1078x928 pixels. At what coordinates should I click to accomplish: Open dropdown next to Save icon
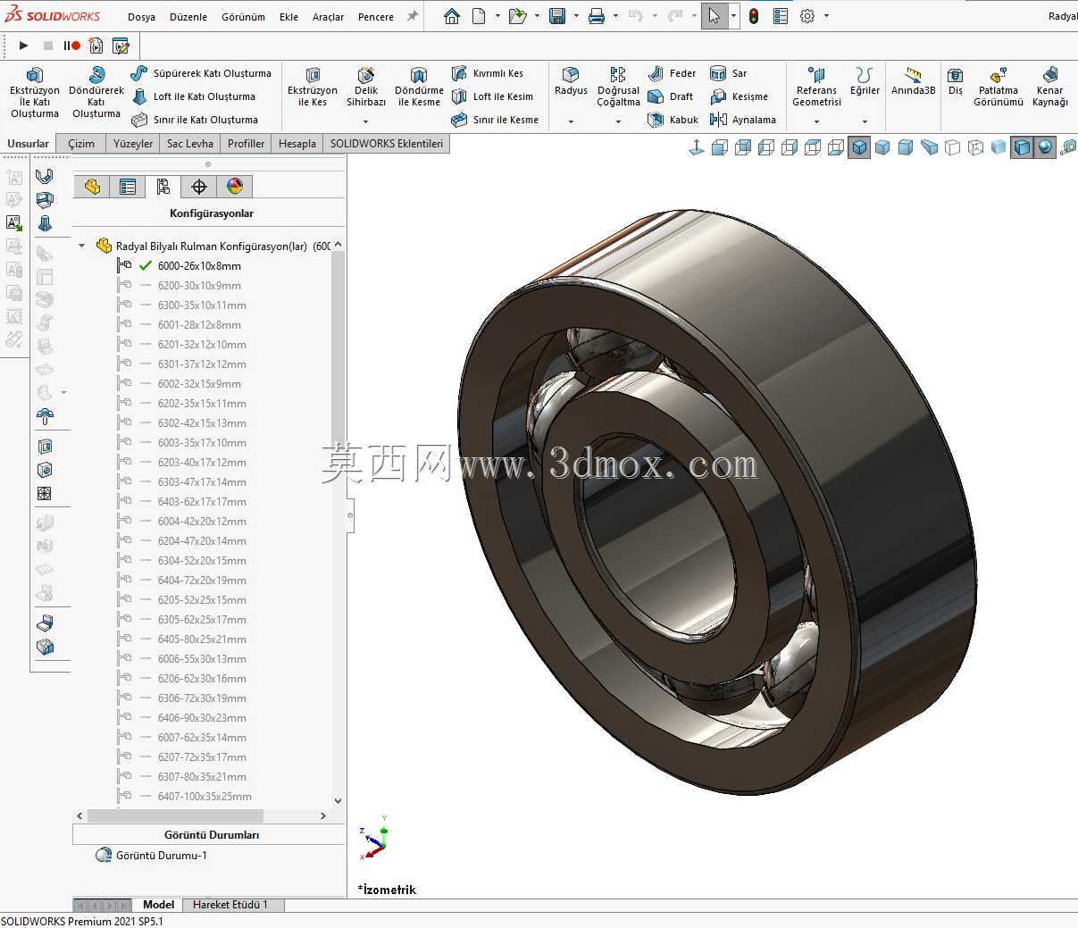tap(576, 16)
